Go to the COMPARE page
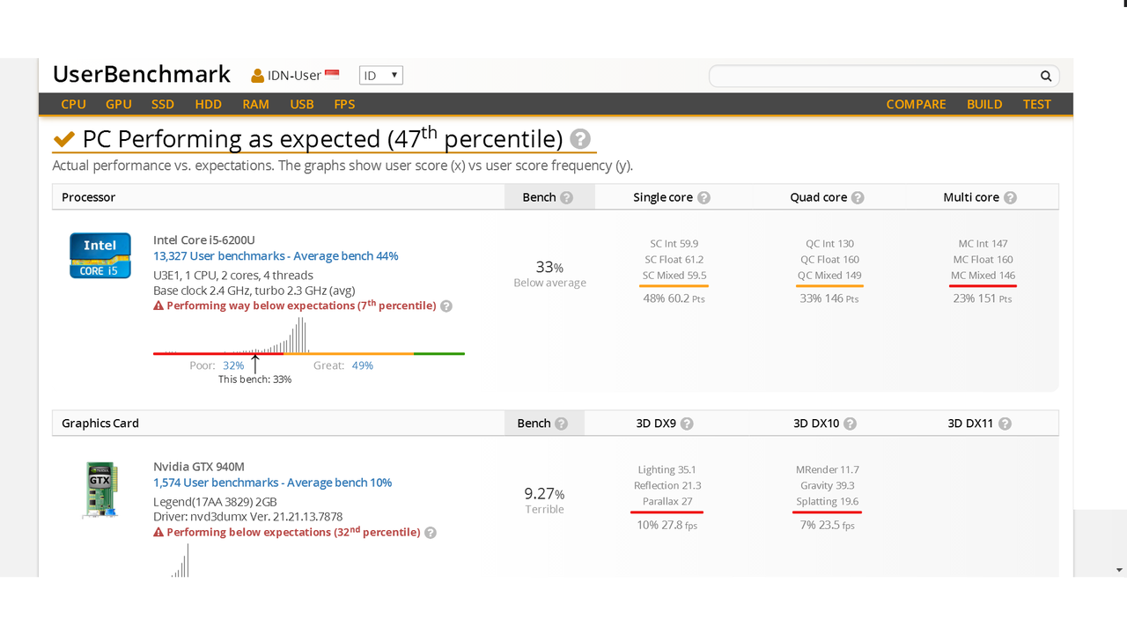This screenshot has width=1127, height=634. click(917, 104)
